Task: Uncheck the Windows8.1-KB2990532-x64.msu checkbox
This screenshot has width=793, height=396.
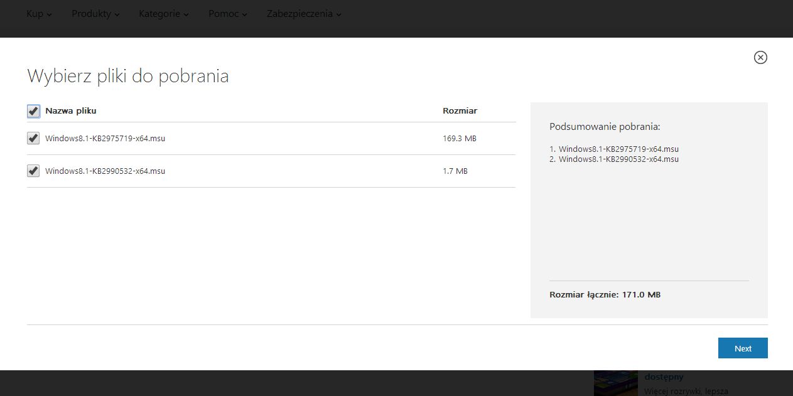Action: click(33, 171)
